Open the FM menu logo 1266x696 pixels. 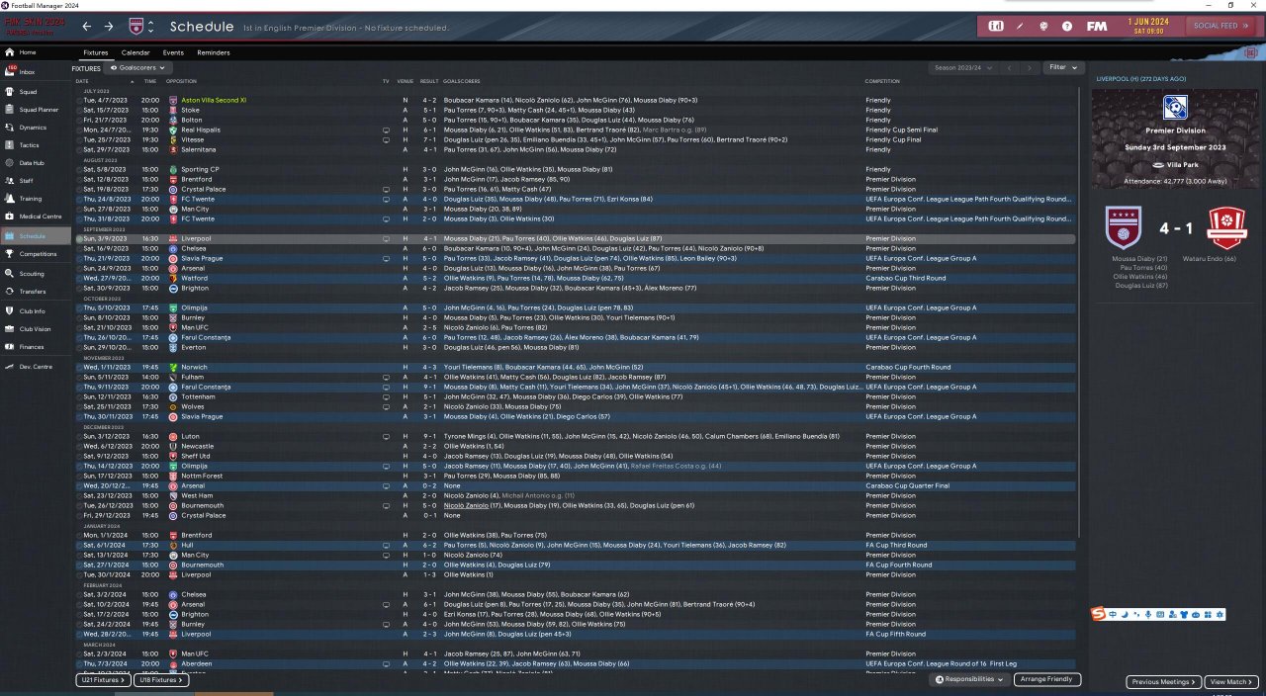(1096, 26)
